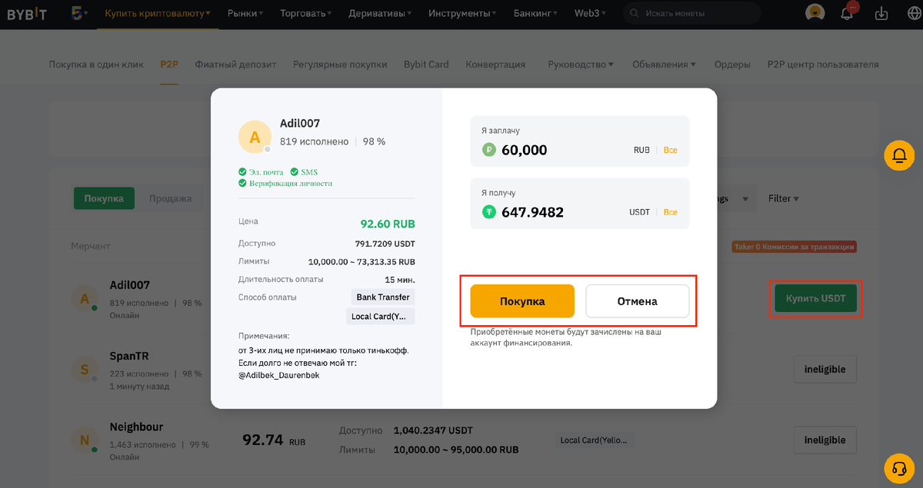Open notifications via the bell icon top bar
Viewport: 923px width, 488px height.
click(x=847, y=13)
